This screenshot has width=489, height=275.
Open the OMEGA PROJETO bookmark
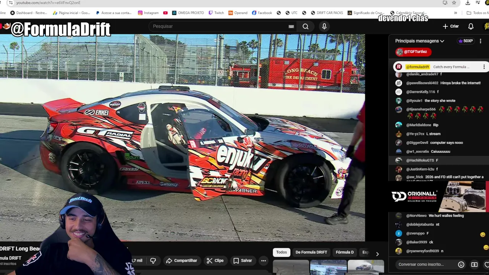tap(188, 13)
